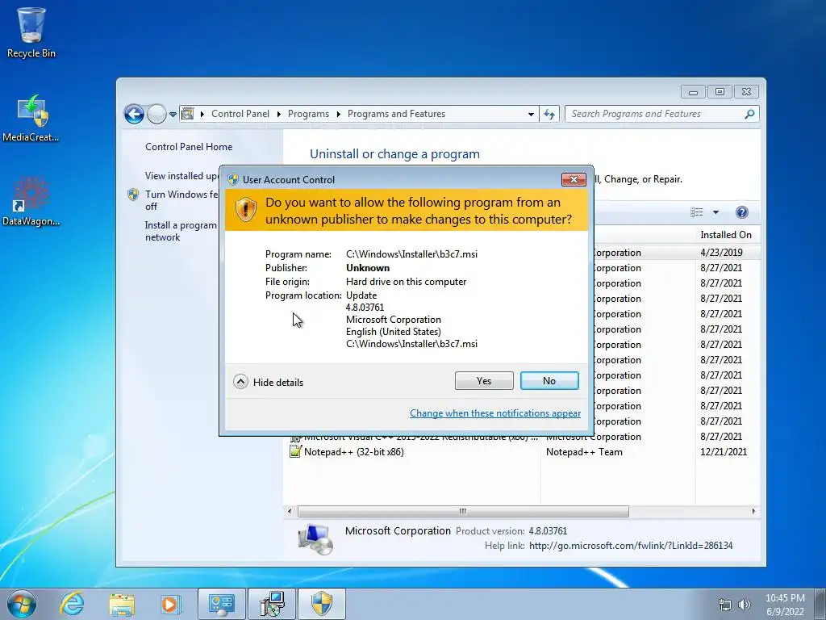Select the MediaCreat... desktop icon
Image resolution: width=826 pixels, height=620 pixels.
tap(31, 118)
